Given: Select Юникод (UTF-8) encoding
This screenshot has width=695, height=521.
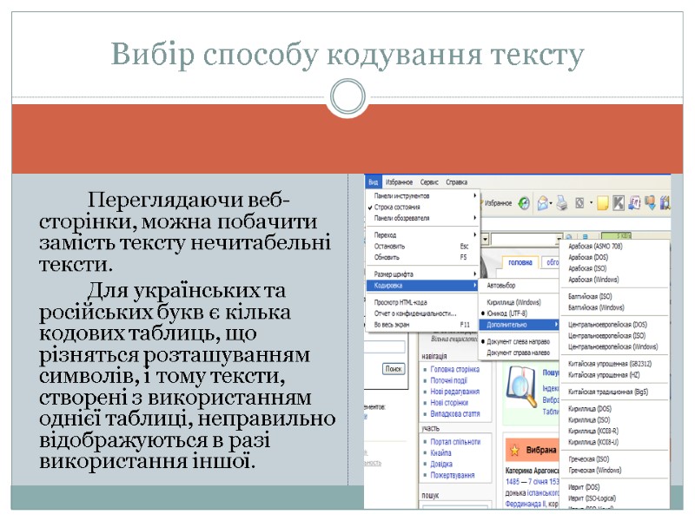Looking at the screenshot, I should point(519,313).
